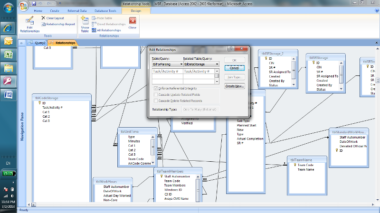380x213 pixels.
Task: Open Home ribbon tab
Action: click(x=38, y=11)
